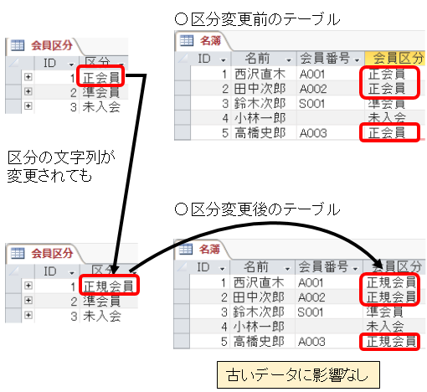Click table icon on upper 名簿 tab
The height and width of the screenshot is (392, 427).
pos(187,40)
